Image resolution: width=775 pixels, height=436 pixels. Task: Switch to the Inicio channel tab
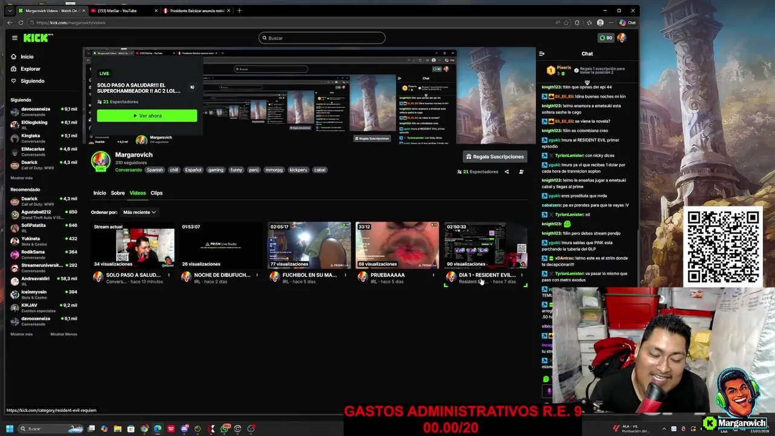[99, 193]
